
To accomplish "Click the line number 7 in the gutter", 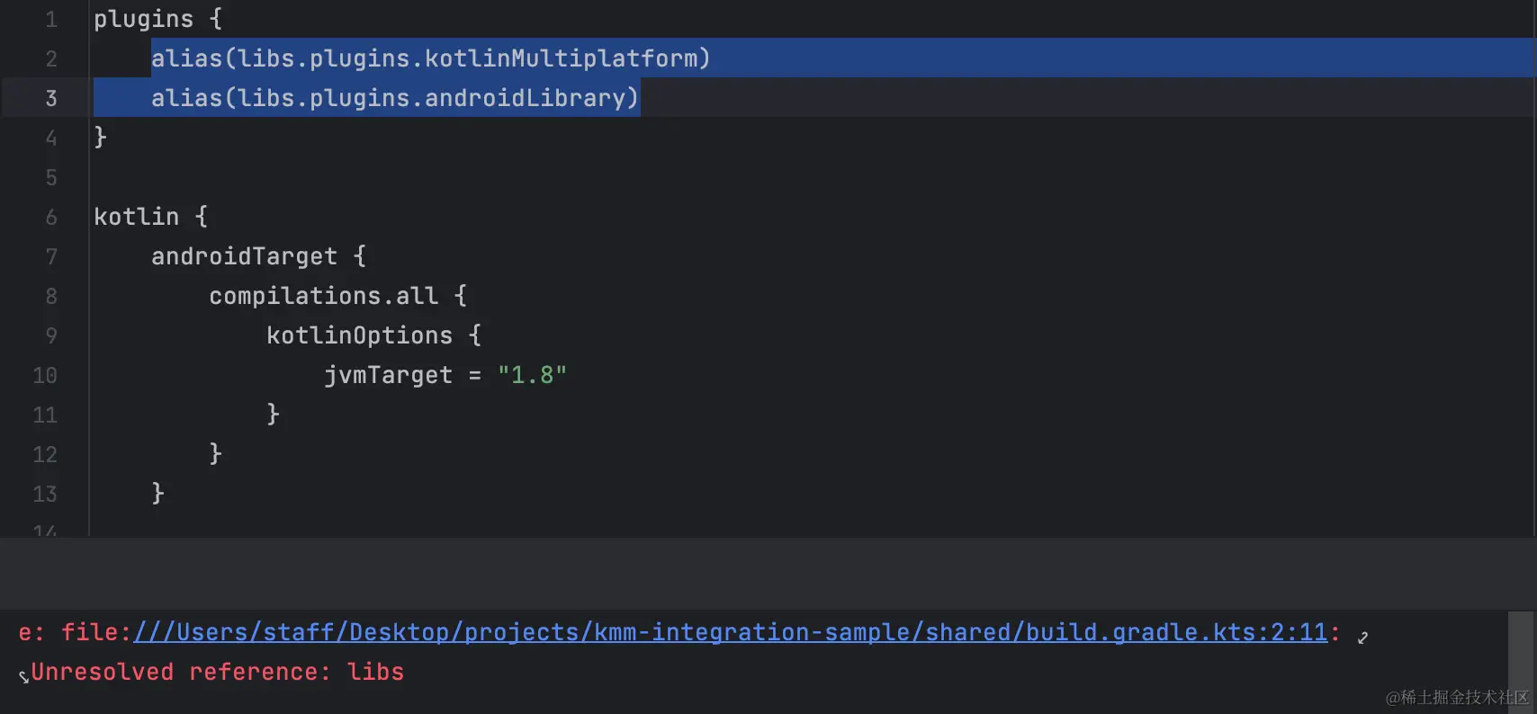I will (51, 256).
